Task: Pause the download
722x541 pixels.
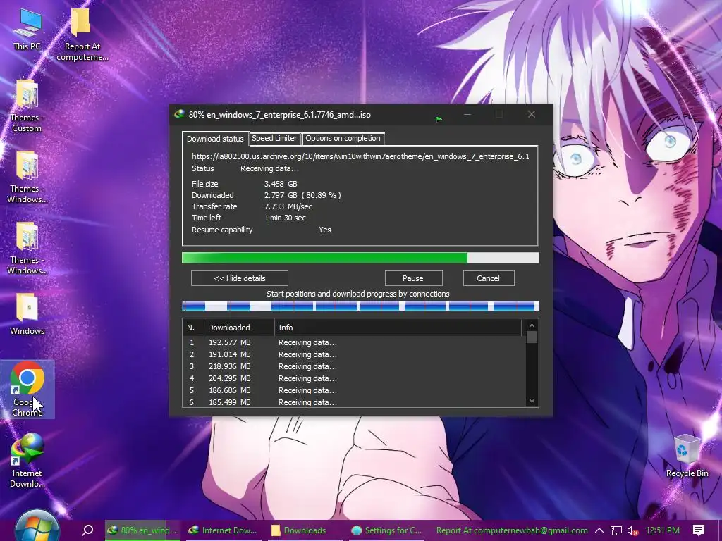Action: pyautogui.click(x=413, y=278)
